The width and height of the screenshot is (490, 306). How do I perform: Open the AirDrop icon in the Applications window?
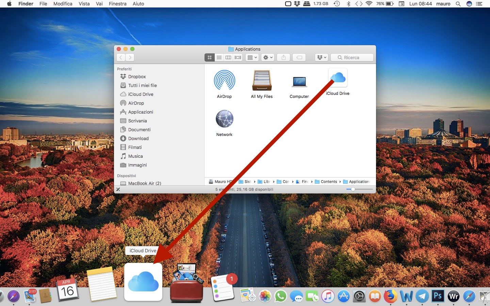click(224, 80)
